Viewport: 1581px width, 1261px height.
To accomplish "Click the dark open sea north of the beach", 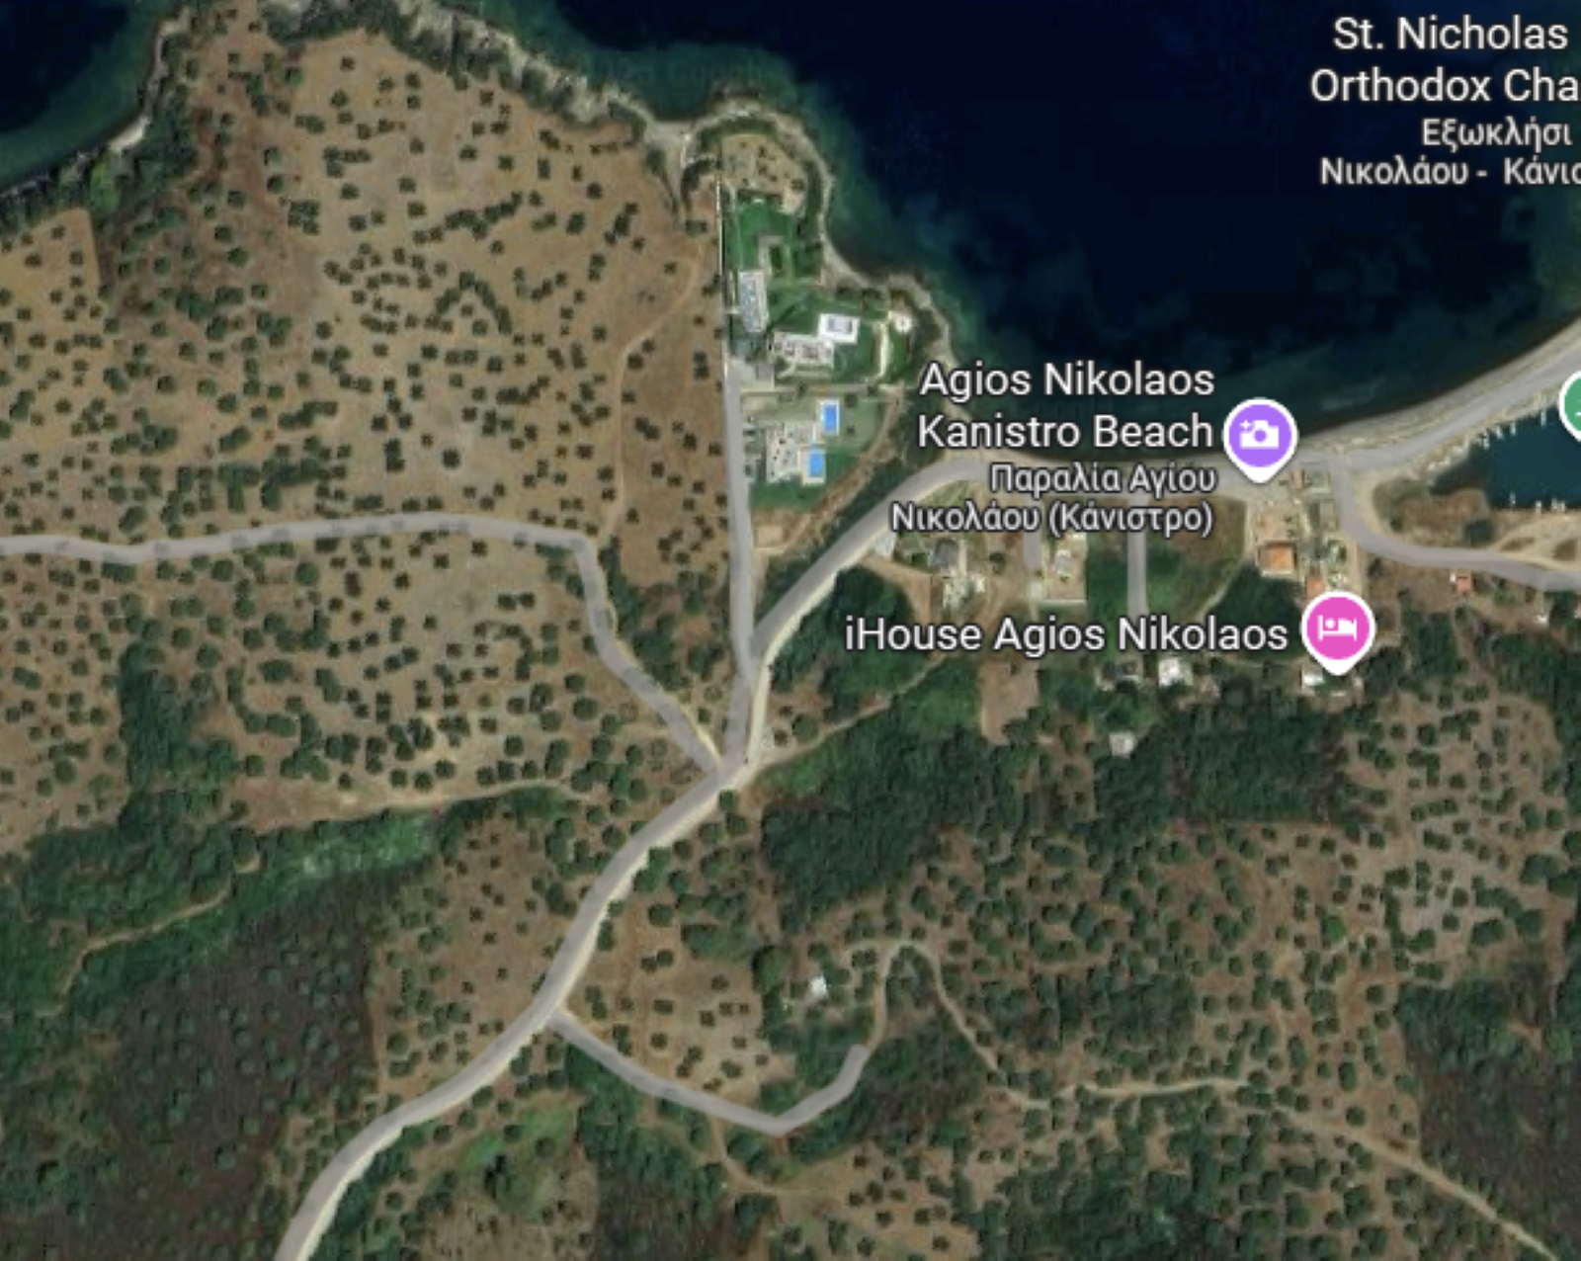I will [1087, 148].
